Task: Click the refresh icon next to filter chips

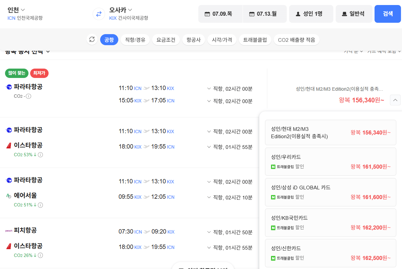Action: coord(92,39)
